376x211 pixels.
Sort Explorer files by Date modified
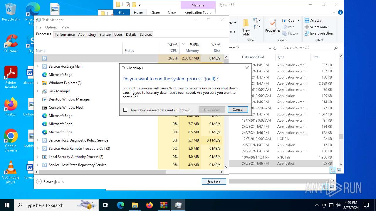click(253, 57)
